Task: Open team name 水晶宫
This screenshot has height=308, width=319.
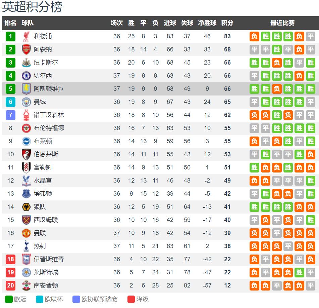Action: (43, 181)
